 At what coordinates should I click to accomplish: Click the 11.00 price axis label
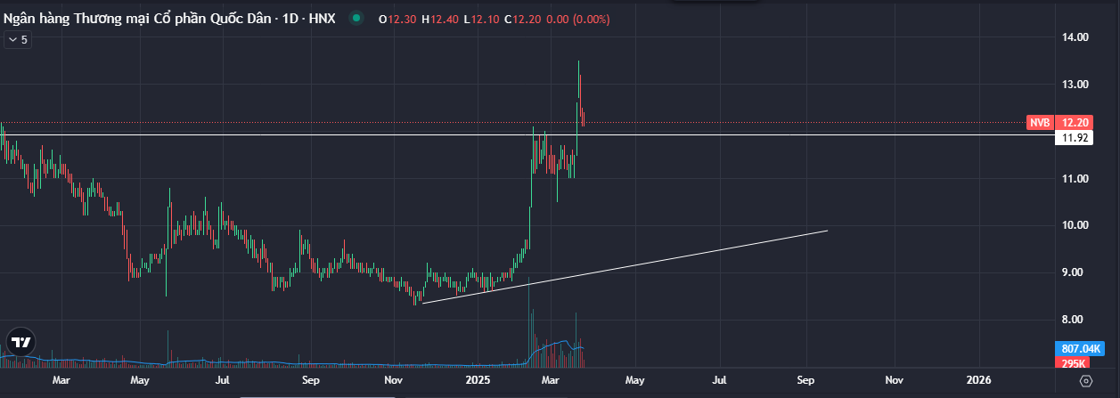[x=1075, y=179]
